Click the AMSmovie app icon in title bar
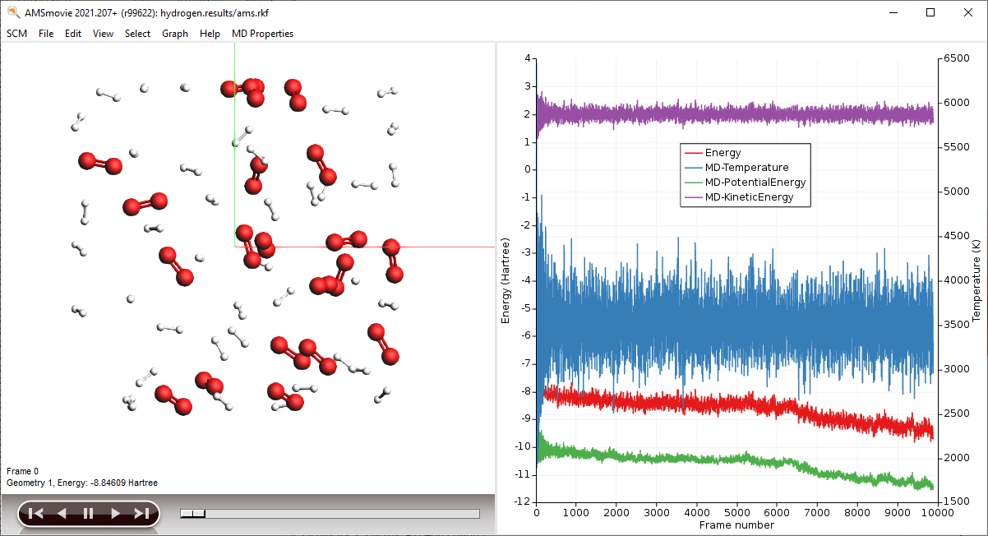 click(x=13, y=12)
